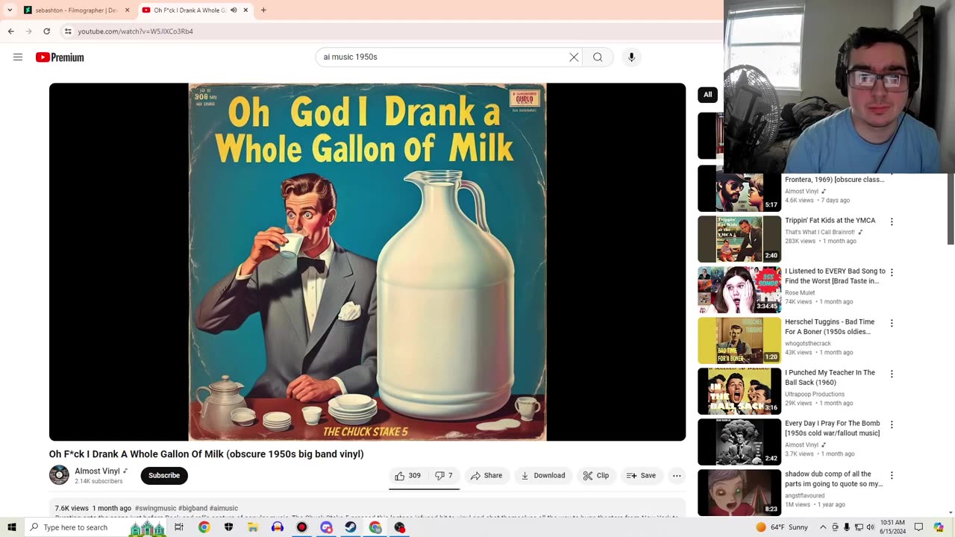Image resolution: width=955 pixels, height=537 pixels.
Task: Switch to the sebashton Filmographer tab
Action: [77, 10]
